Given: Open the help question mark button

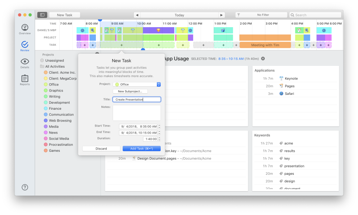Looking at the screenshot, I should point(25,187).
